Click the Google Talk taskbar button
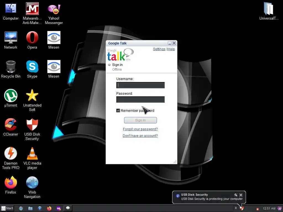 click(x=68, y=208)
